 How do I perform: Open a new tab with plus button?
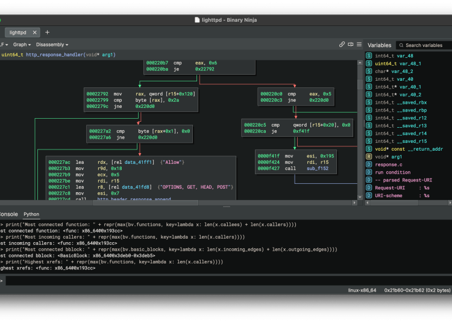(48, 33)
